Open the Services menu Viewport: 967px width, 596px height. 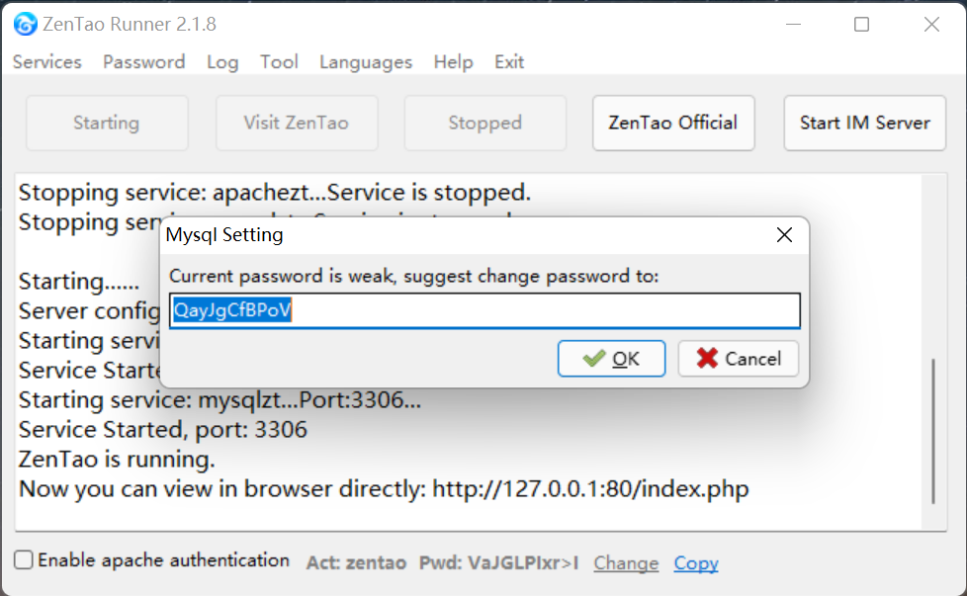pyautogui.click(x=46, y=61)
